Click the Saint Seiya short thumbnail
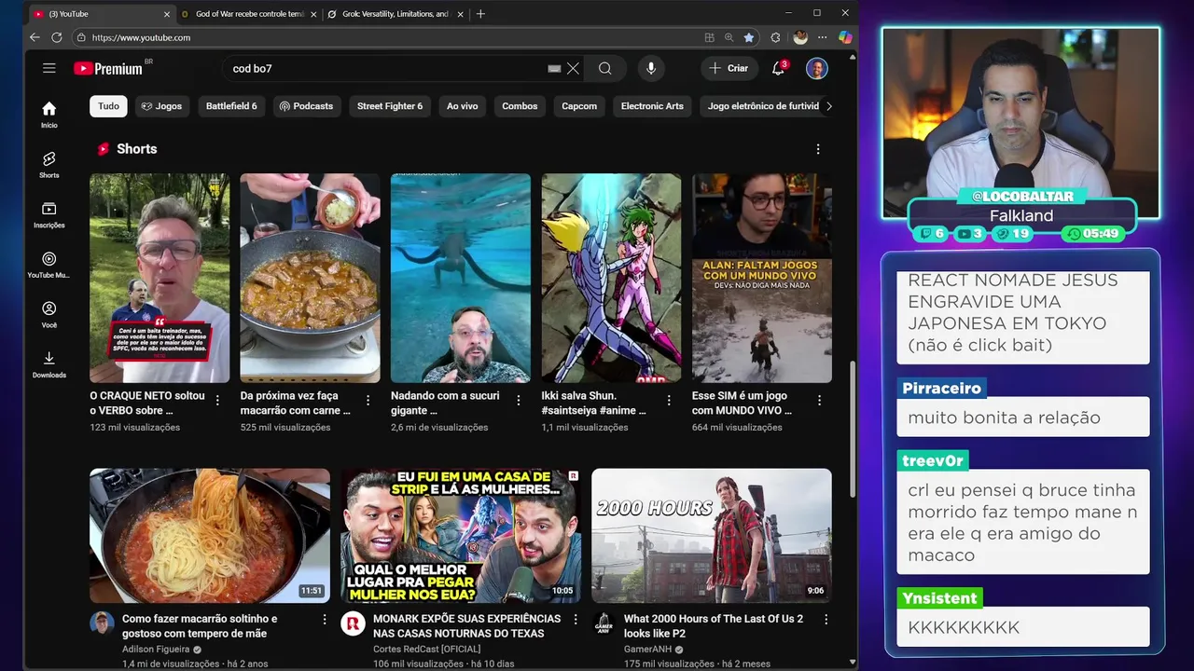 click(611, 278)
